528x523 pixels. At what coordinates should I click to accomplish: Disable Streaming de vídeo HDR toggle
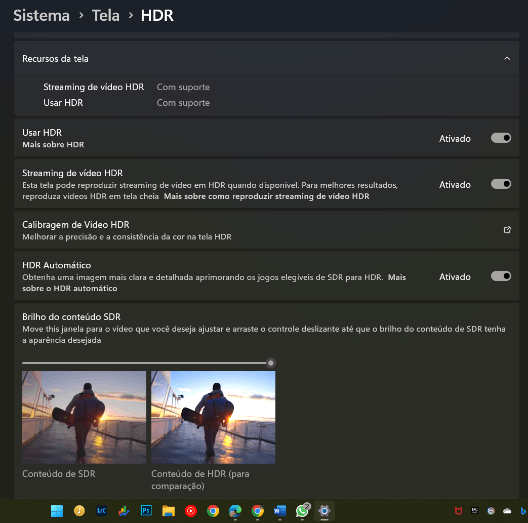click(x=501, y=184)
